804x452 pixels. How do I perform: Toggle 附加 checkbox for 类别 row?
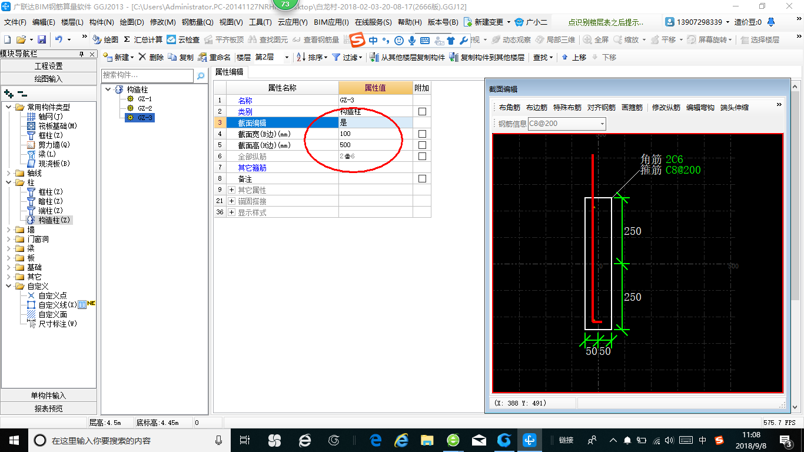(421, 112)
